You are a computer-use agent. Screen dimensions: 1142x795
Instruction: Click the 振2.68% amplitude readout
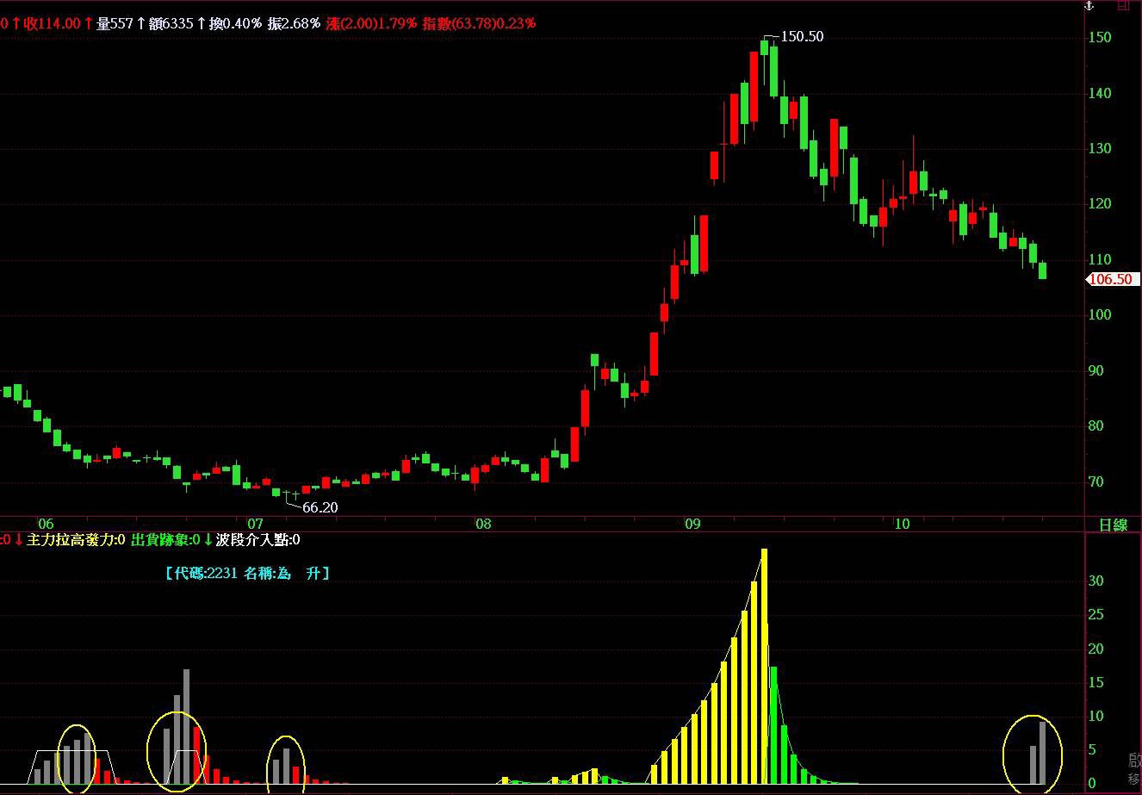coord(294,23)
